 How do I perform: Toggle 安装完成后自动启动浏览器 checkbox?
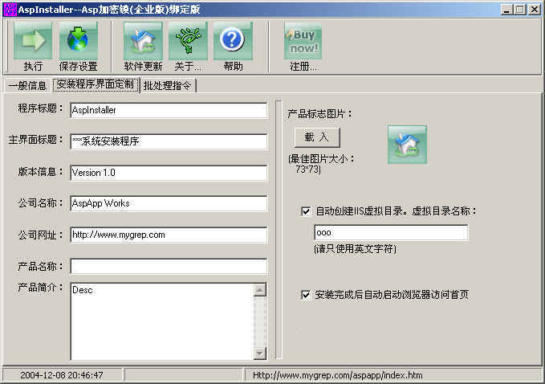pos(306,295)
